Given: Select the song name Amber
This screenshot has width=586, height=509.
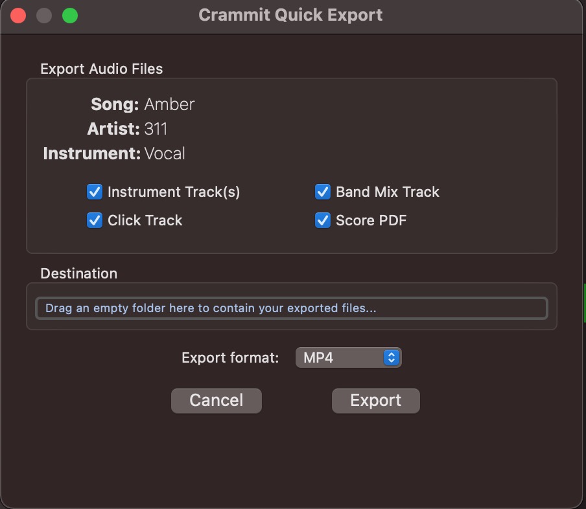Looking at the screenshot, I should [x=169, y=104].
